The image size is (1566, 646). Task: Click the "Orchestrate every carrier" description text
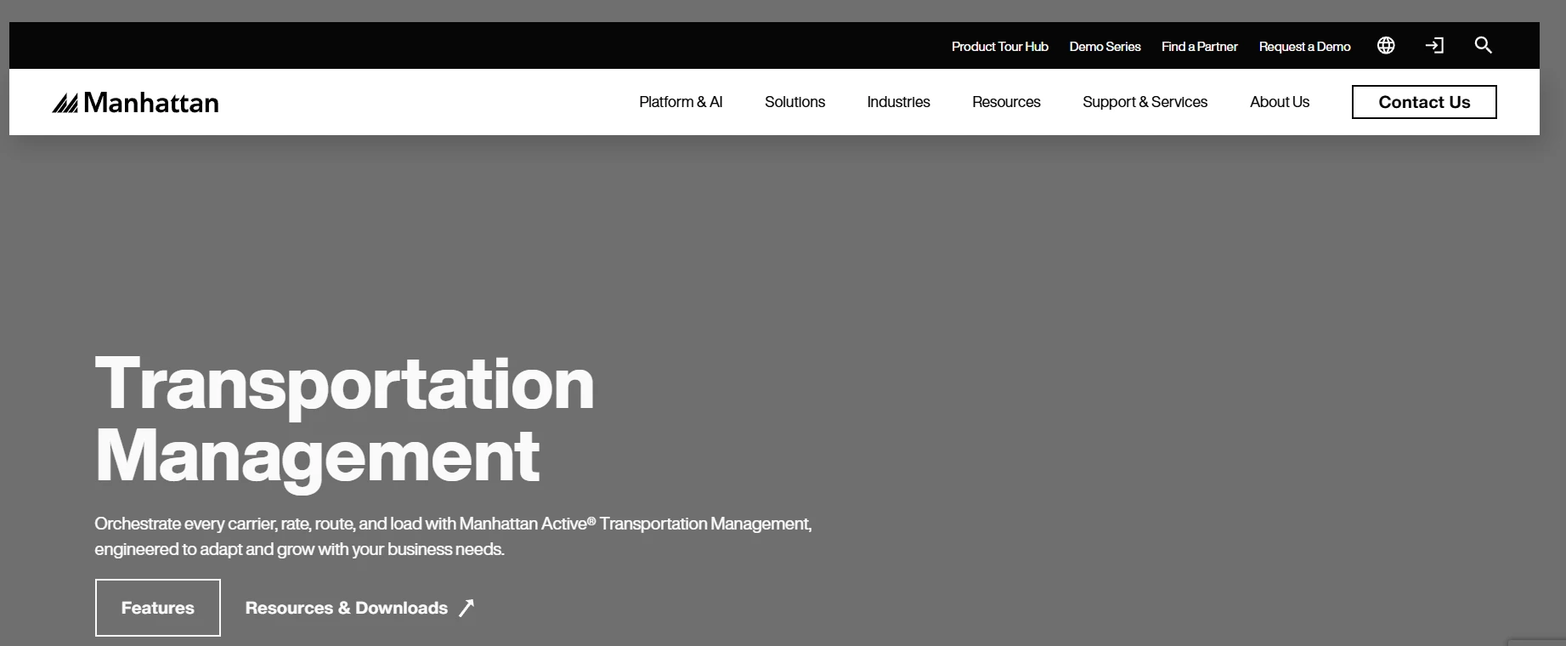point(453,536)
